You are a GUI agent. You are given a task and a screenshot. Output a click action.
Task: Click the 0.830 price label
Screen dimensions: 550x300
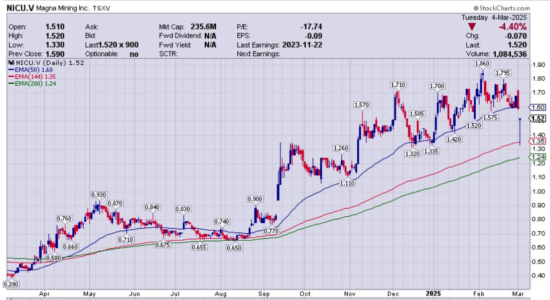[x=183, y=209]
